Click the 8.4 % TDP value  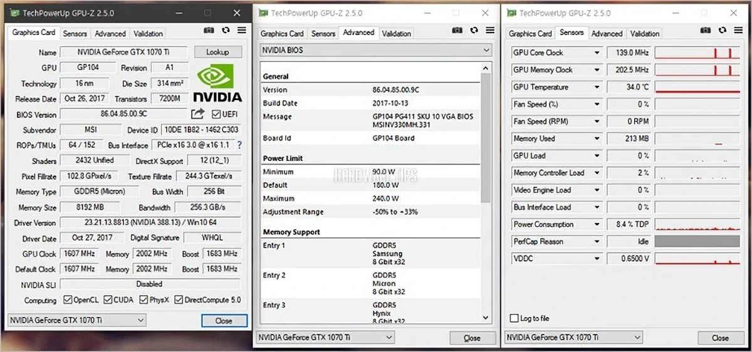(629, 224)
